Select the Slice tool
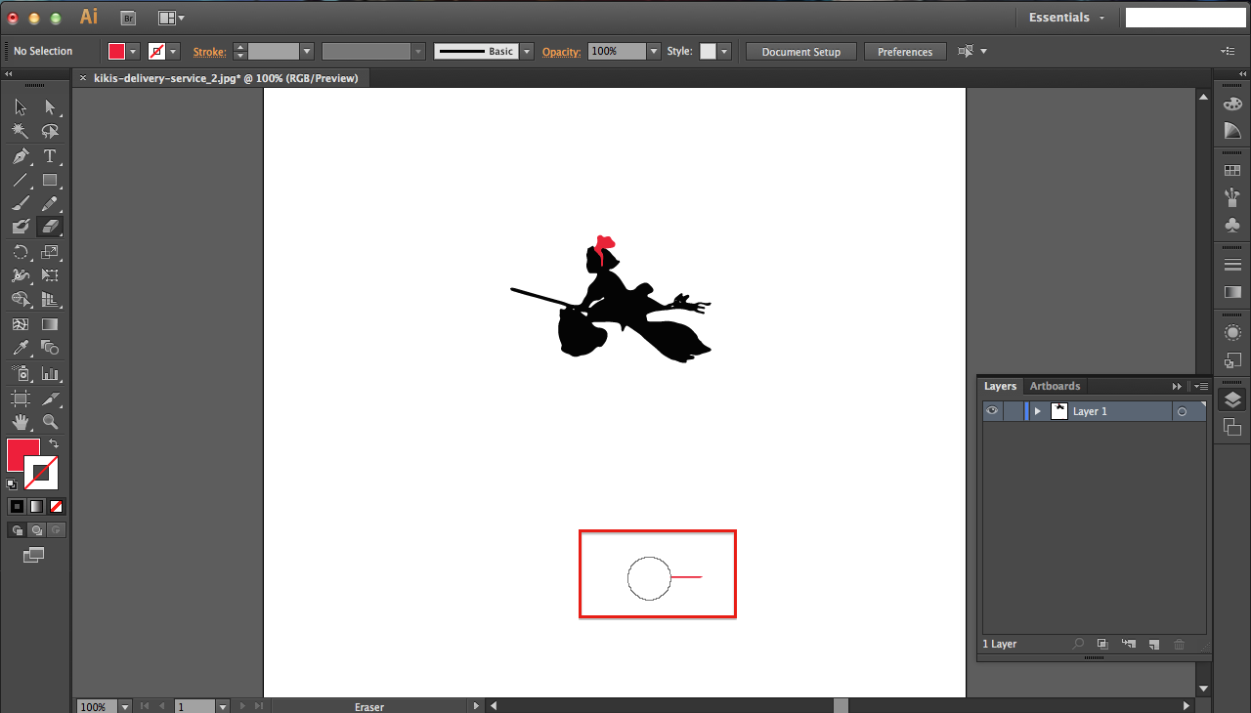This screenshot has width=1251, height=713. (x=50, y=398)
